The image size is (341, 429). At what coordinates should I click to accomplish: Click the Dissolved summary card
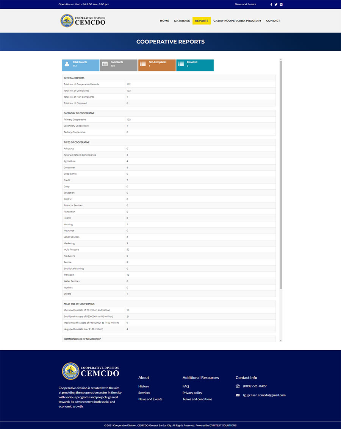pos(195,66)
